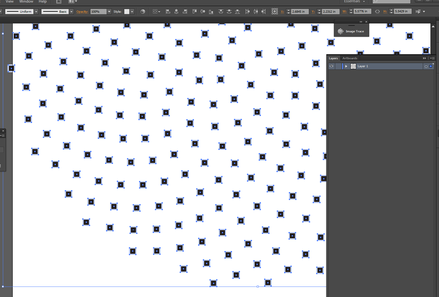This screenshot has height=297, width=439.
Task: Open the Arrange Documents dropdown arrow
Action: point(76,2)
